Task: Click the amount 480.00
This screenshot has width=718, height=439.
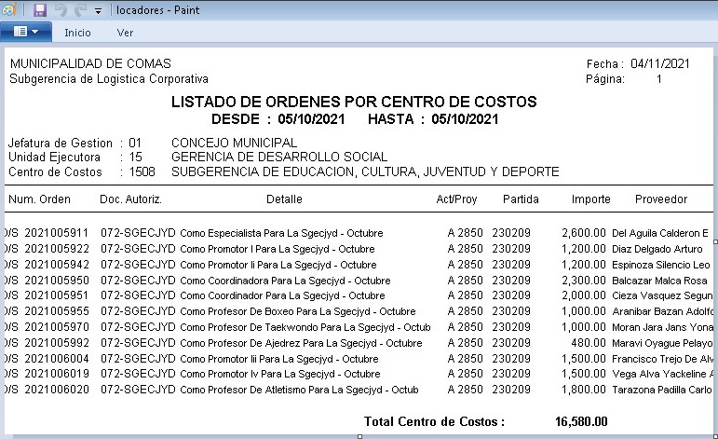Action: 589,343
